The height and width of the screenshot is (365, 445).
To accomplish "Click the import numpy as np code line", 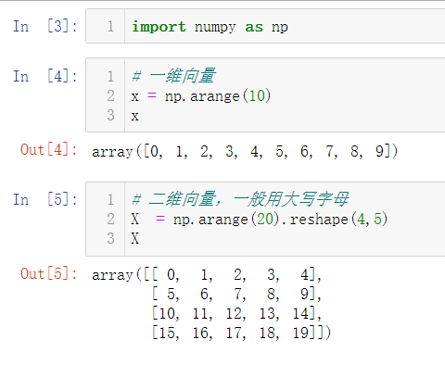I will click(x=210, y=27).
